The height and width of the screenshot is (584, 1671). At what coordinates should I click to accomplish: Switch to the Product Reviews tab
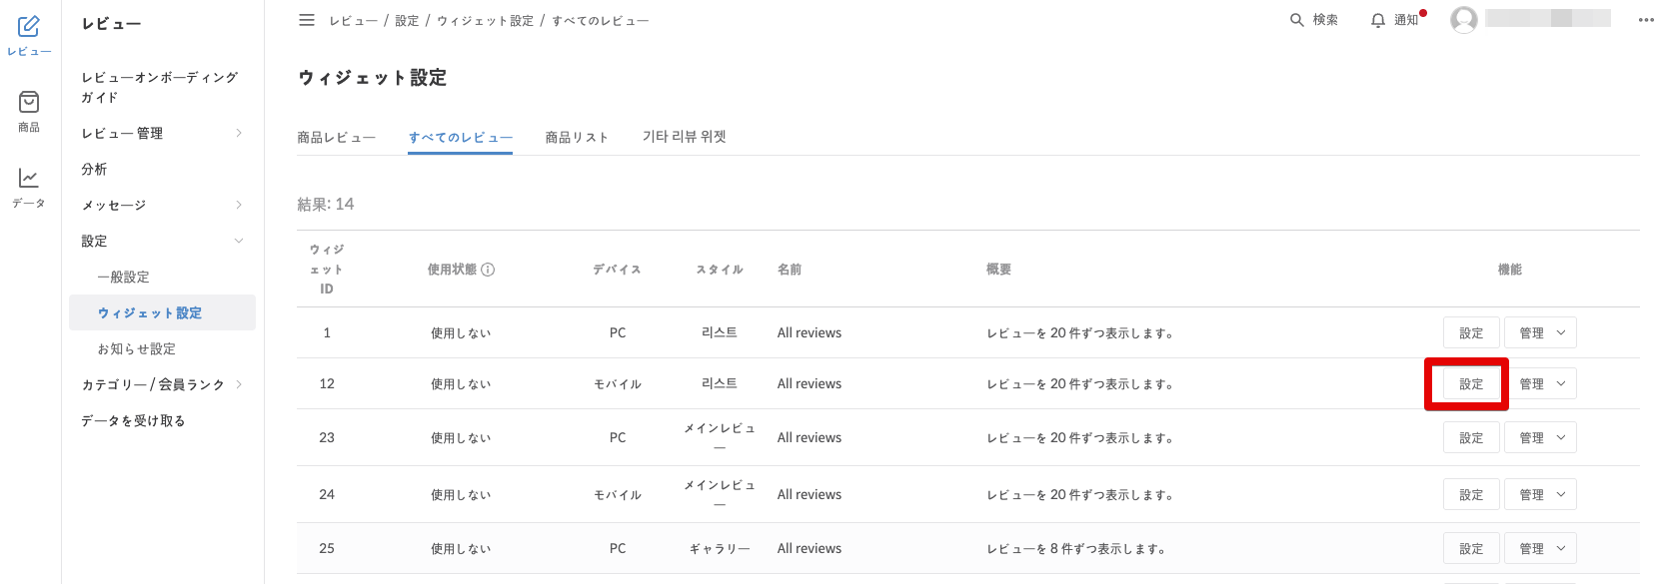coord(336,137)
